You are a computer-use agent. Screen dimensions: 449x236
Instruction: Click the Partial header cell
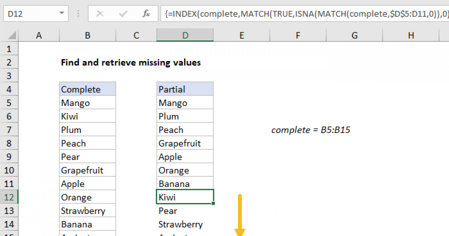[185, 89]
